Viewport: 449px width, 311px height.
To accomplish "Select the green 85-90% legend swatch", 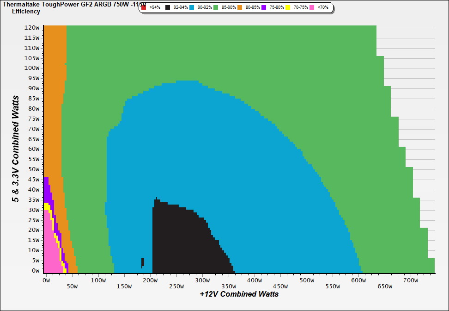I will coord(215,8).
